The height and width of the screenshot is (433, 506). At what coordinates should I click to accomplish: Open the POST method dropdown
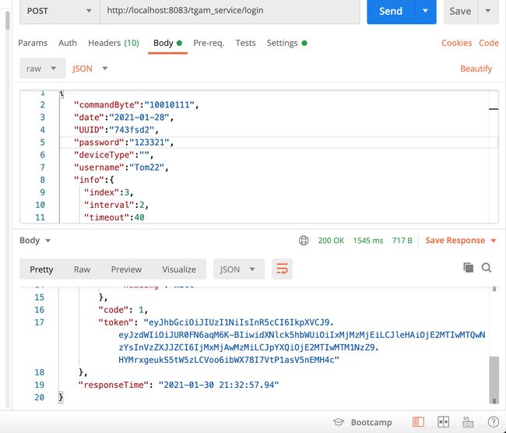click(59, 11)
